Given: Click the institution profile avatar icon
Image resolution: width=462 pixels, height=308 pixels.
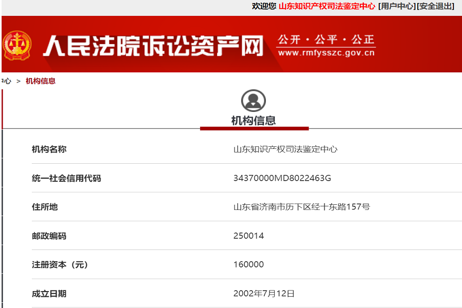Looking at the screenshot, I should tap(254, 101).
